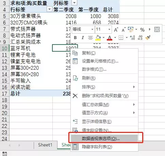165x156 pixels.
Task: Select cell 屏幕300*220
Action: (x=31, y=68)
